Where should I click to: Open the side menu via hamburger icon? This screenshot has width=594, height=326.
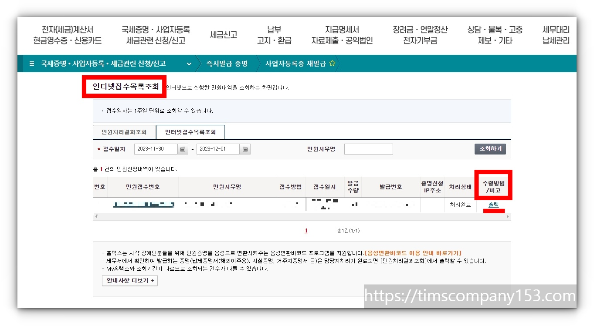pos(31,63)
